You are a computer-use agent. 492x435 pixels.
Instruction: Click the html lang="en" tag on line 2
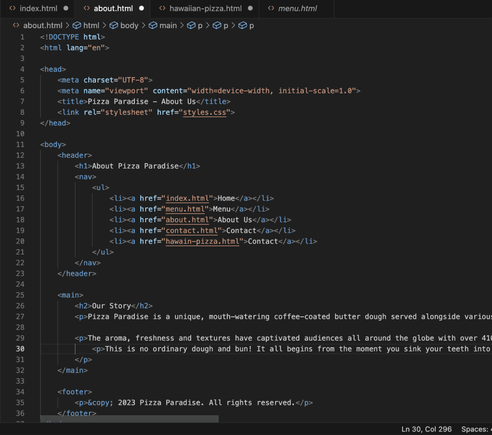pos(75,48)
